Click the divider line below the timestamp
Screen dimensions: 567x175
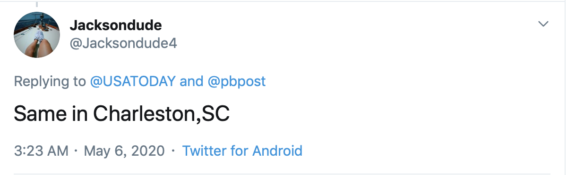coord(282,174)
